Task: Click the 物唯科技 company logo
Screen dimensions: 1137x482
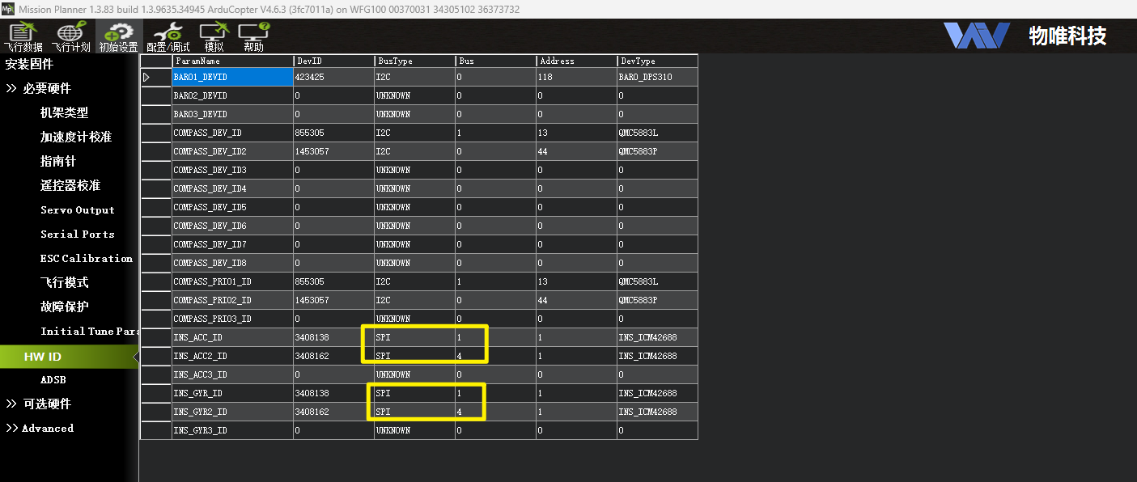Action: coord(1025,36)
